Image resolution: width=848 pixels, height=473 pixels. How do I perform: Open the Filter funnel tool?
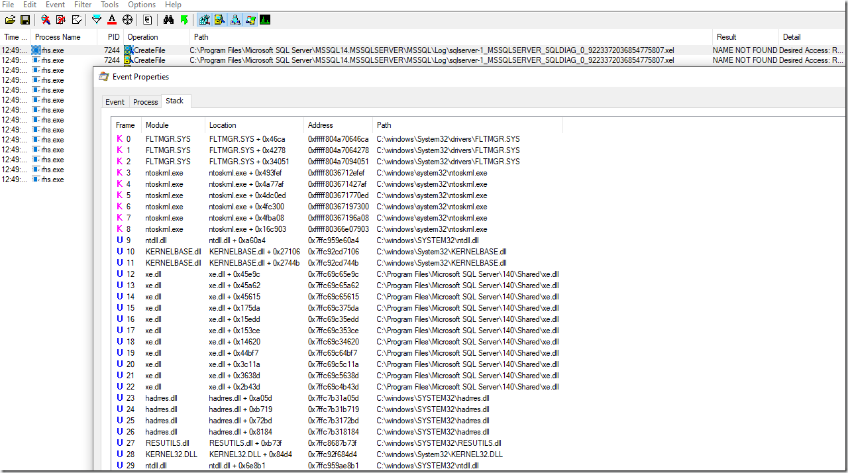click(x=97, y=20)
